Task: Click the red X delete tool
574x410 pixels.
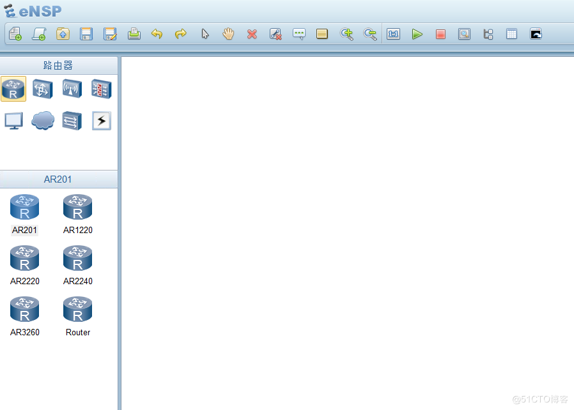Action: click(x=252, y=34)
